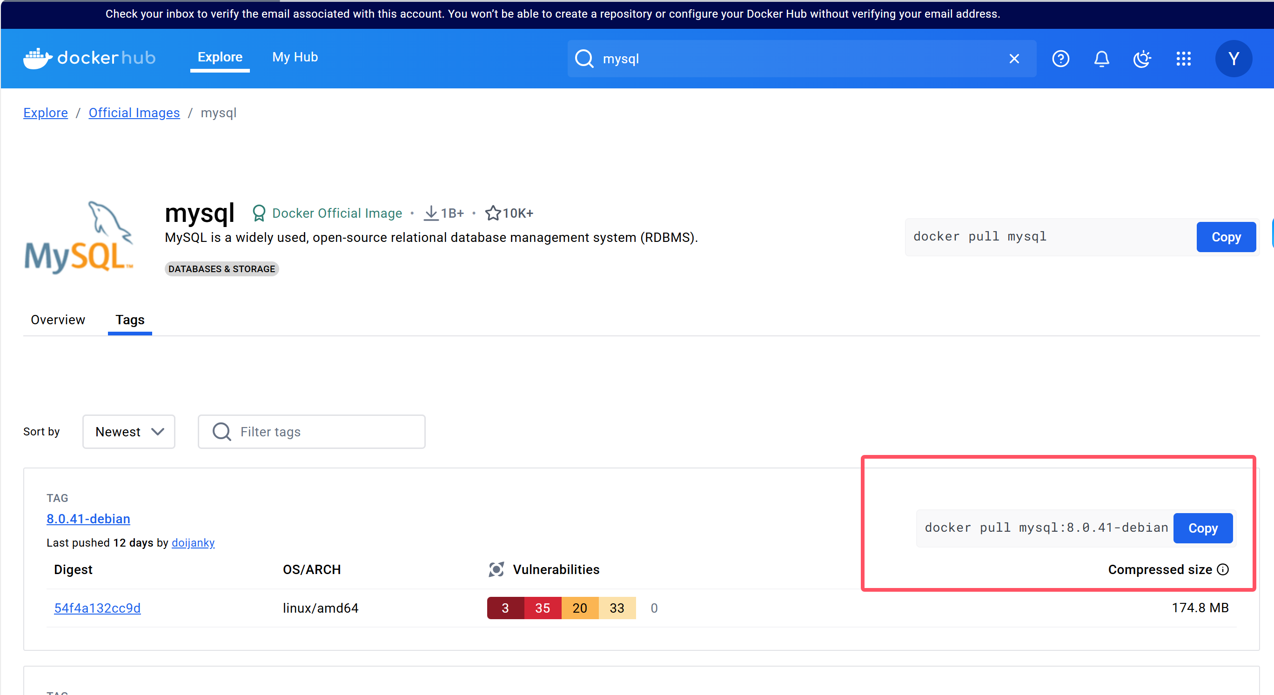Toggle dark mode theme icon

[1142, 59]
